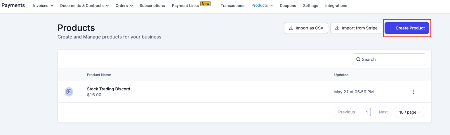The height and width of the screenshot is (135, 450).
Task: Open the Stock Trading Discord product
Action: 108,89
